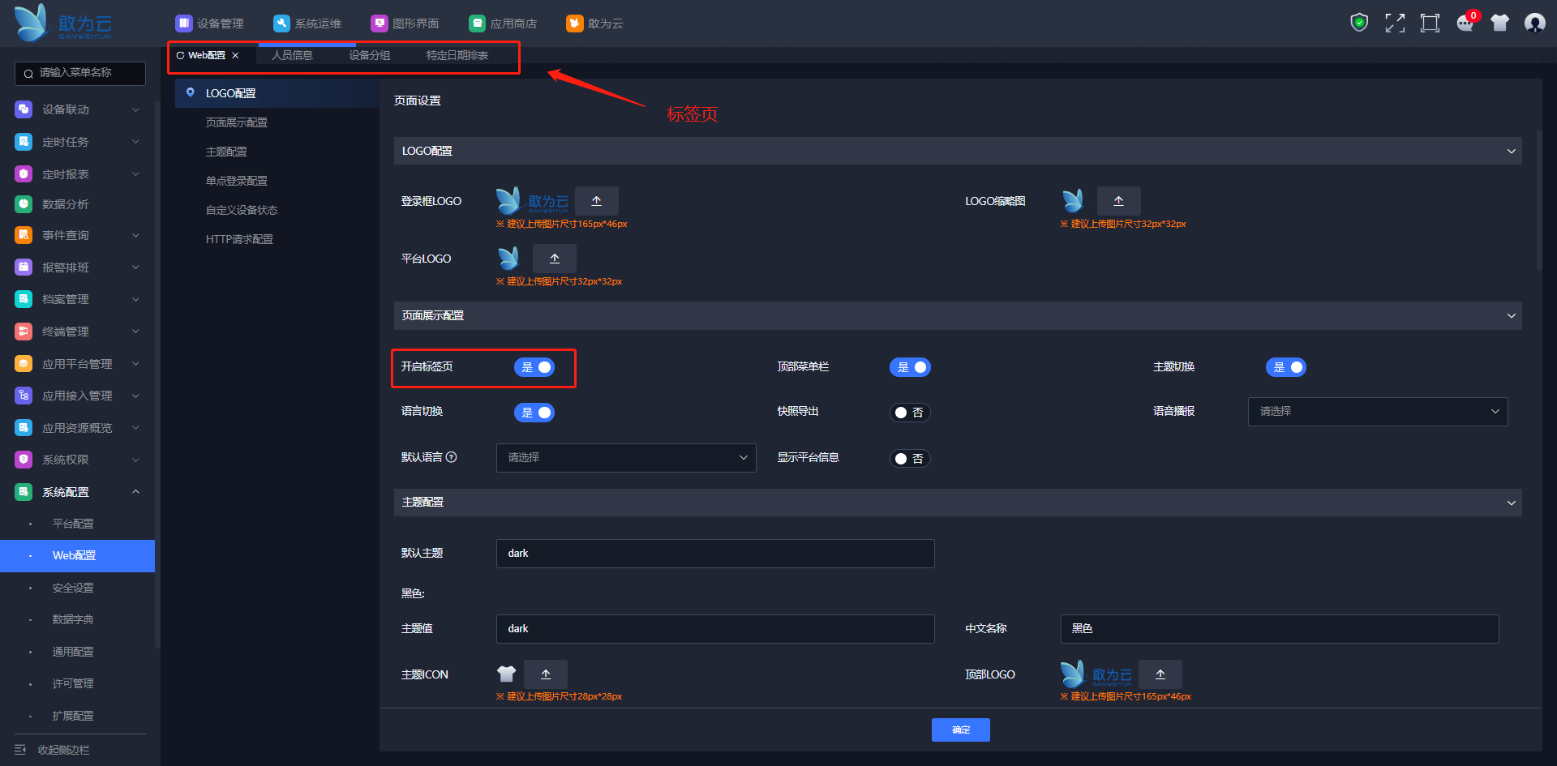Jump to HTTP请求配置 in section list
1557x766 pixels.
coord(239,239)
